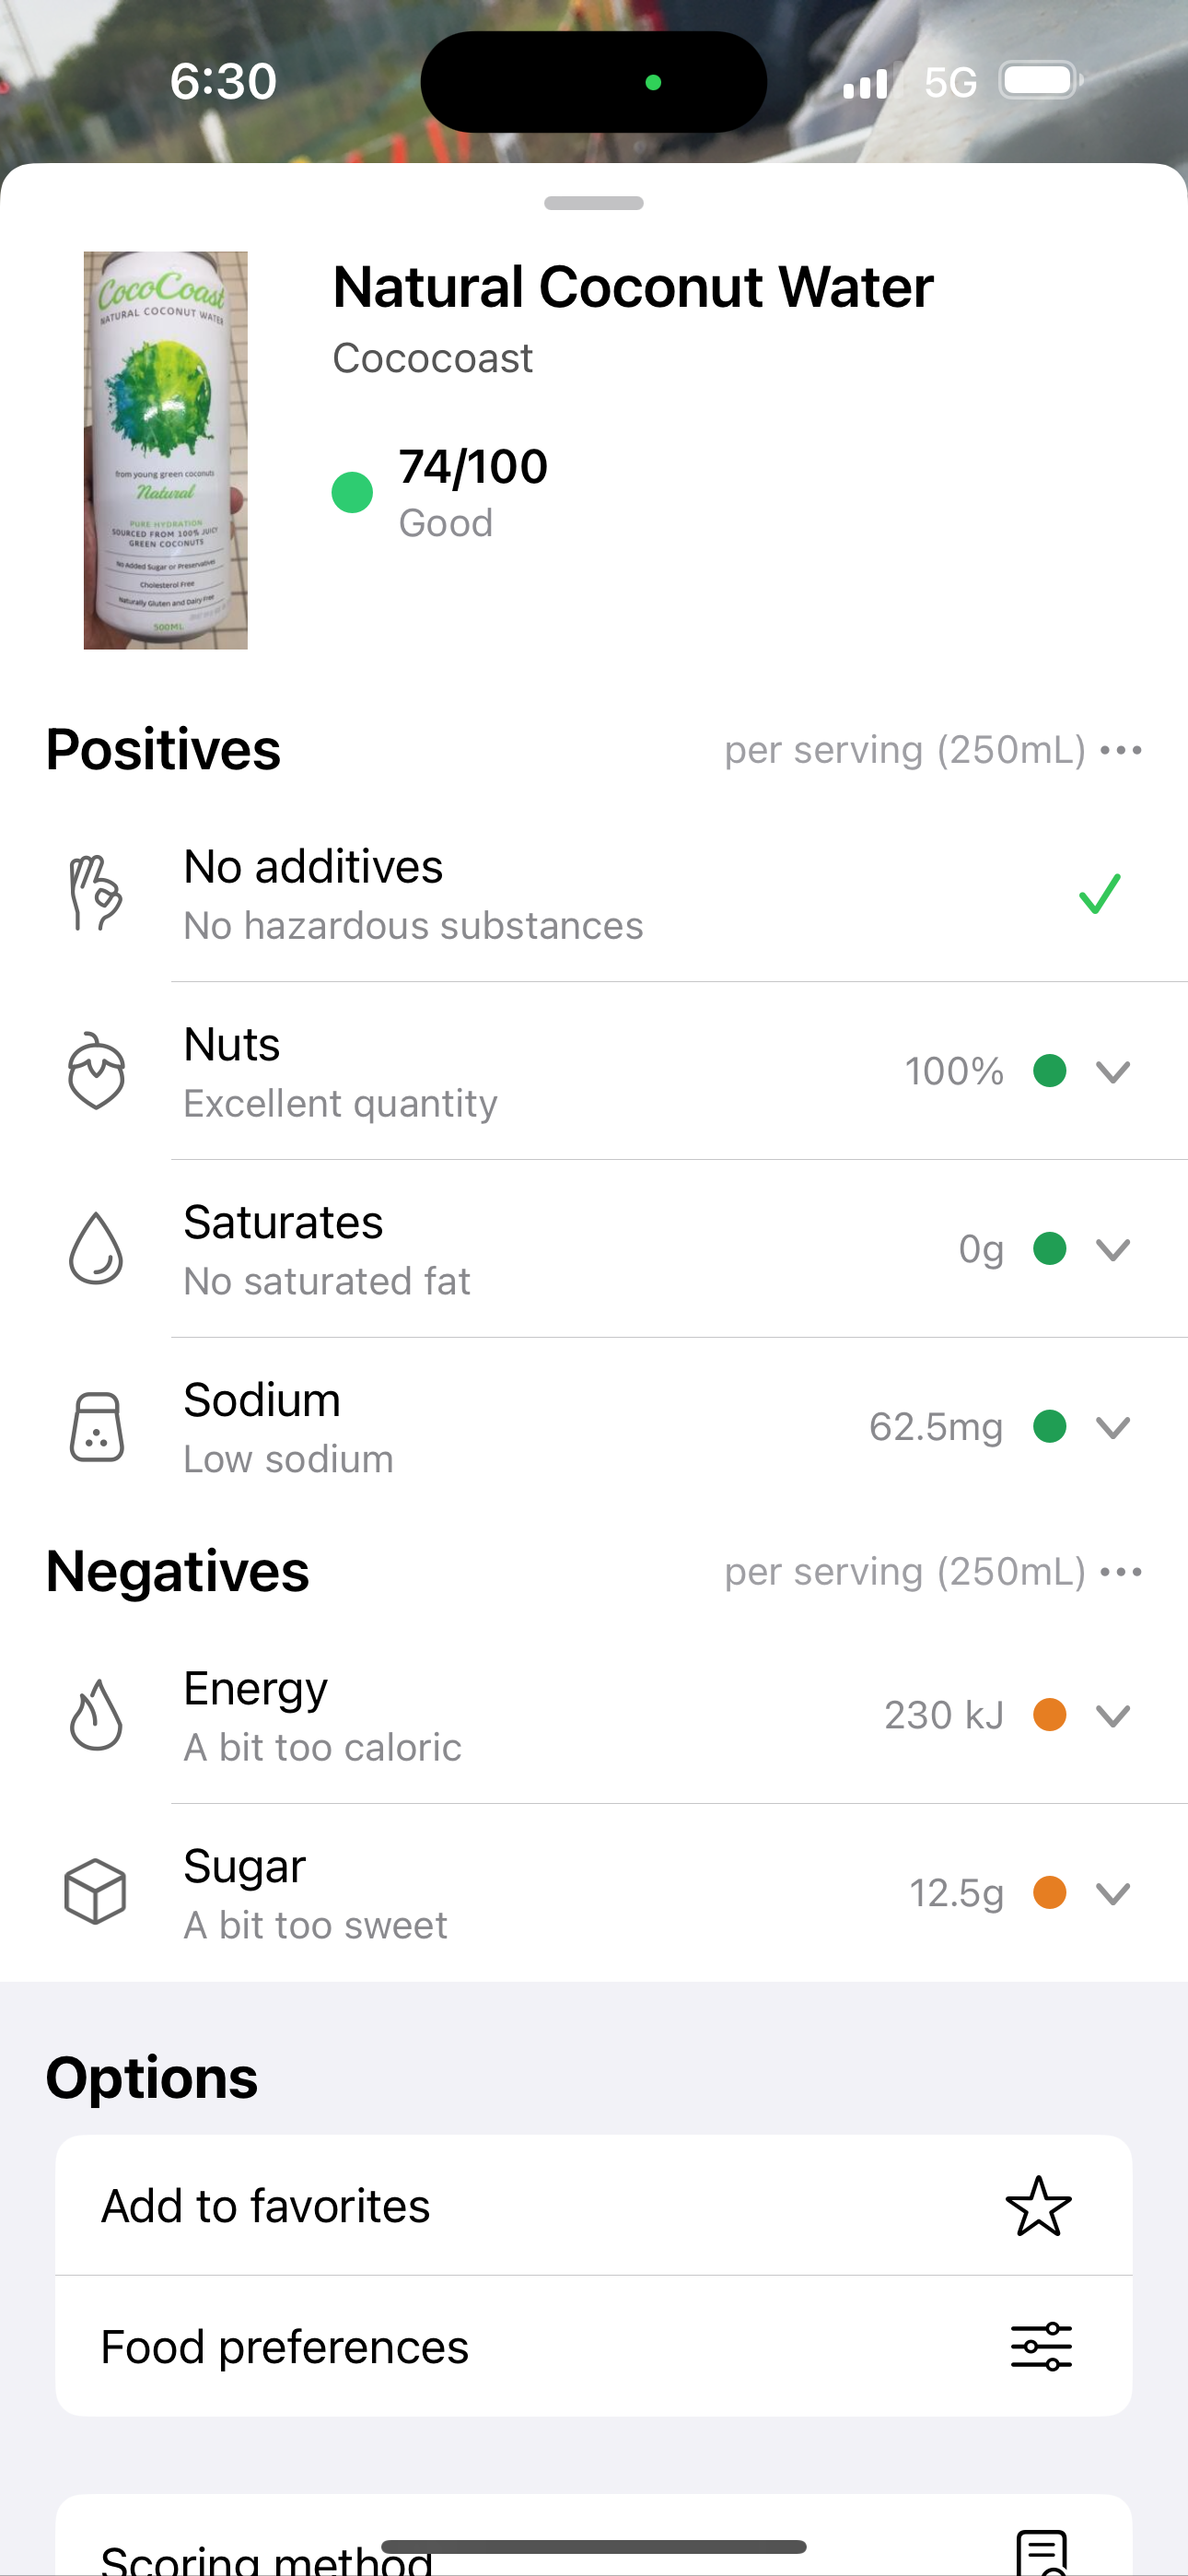Tap the Sugar cube icon
The image size is (1188, 2576).
tap(96, 1892)
